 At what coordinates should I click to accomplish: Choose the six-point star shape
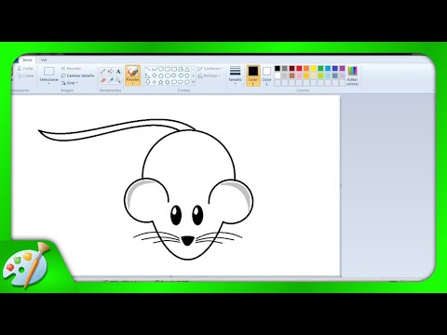[x=168, y=82]
